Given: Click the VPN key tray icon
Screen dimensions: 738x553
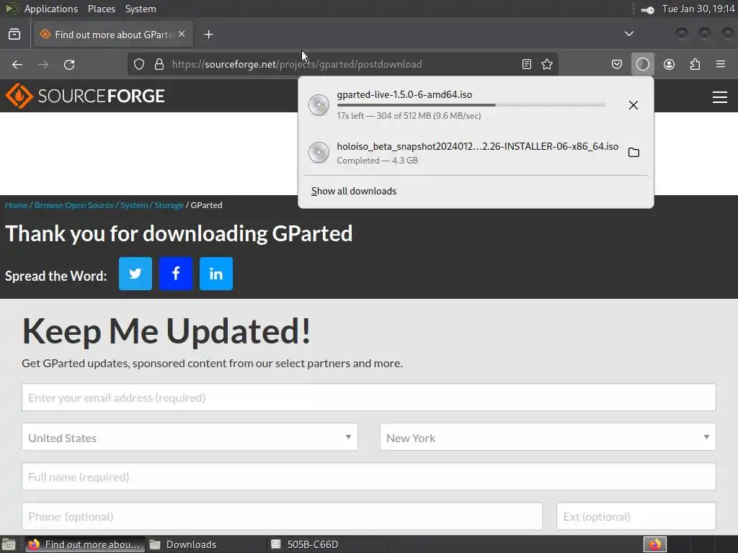Looking at the screenshot, I should (x=647, y=9).
